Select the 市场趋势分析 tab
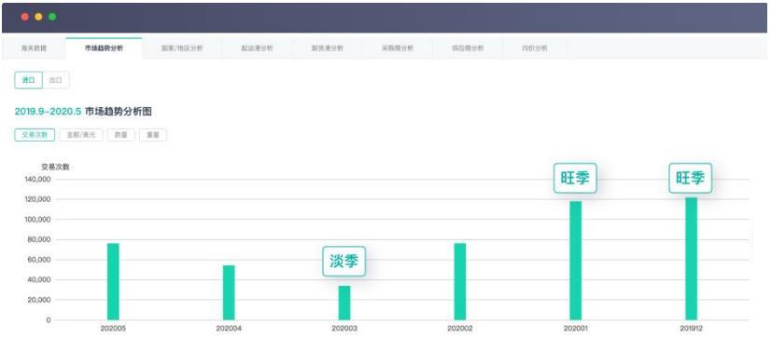 tap(104, 48)
